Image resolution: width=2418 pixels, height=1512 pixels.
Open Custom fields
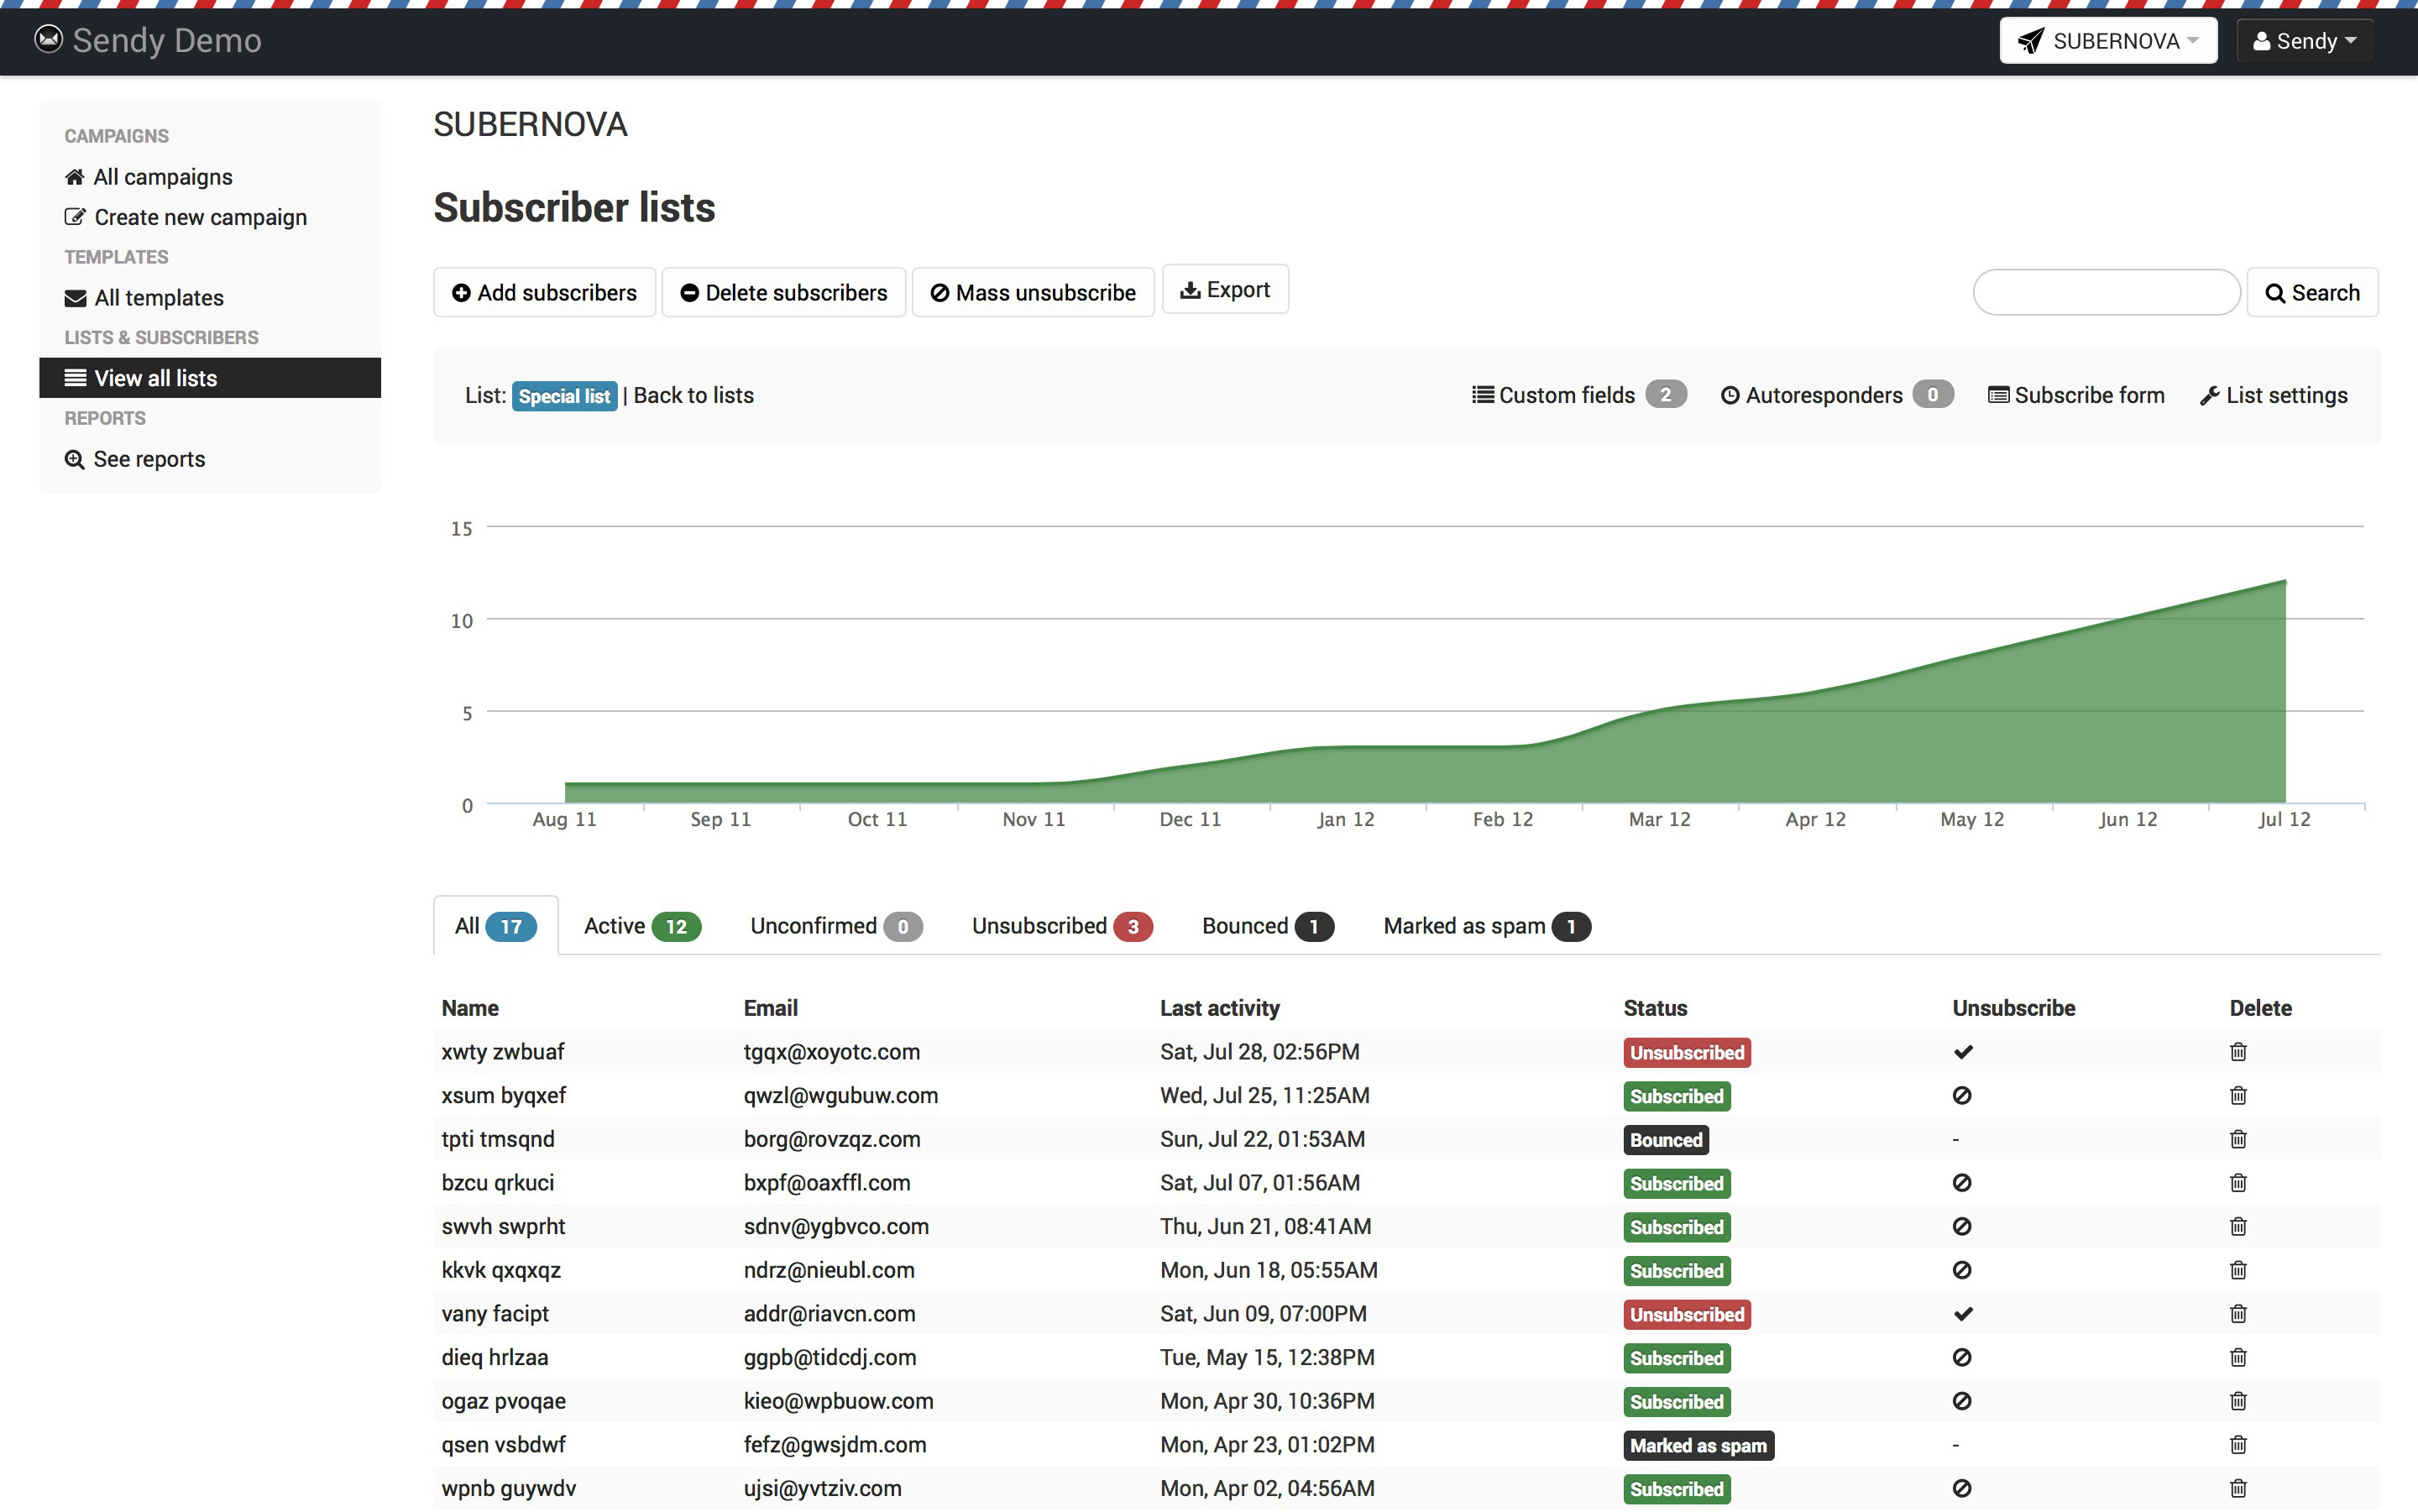pyautogui.click(x=1579, y=395)
